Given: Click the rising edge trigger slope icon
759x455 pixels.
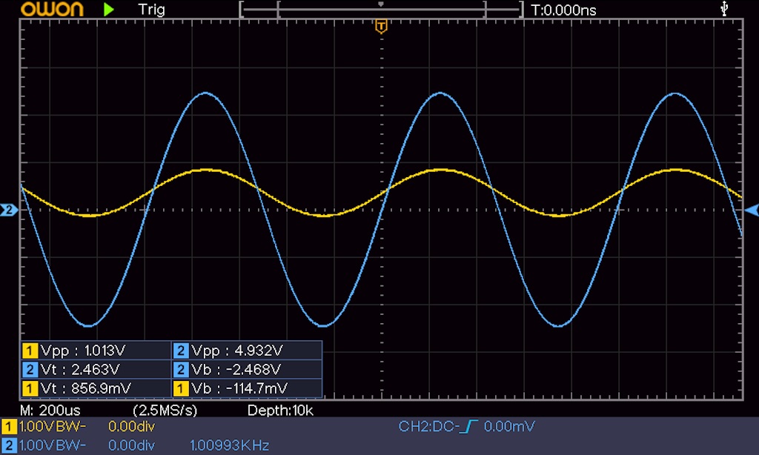Looking at the screenshot, I should 470,427.
